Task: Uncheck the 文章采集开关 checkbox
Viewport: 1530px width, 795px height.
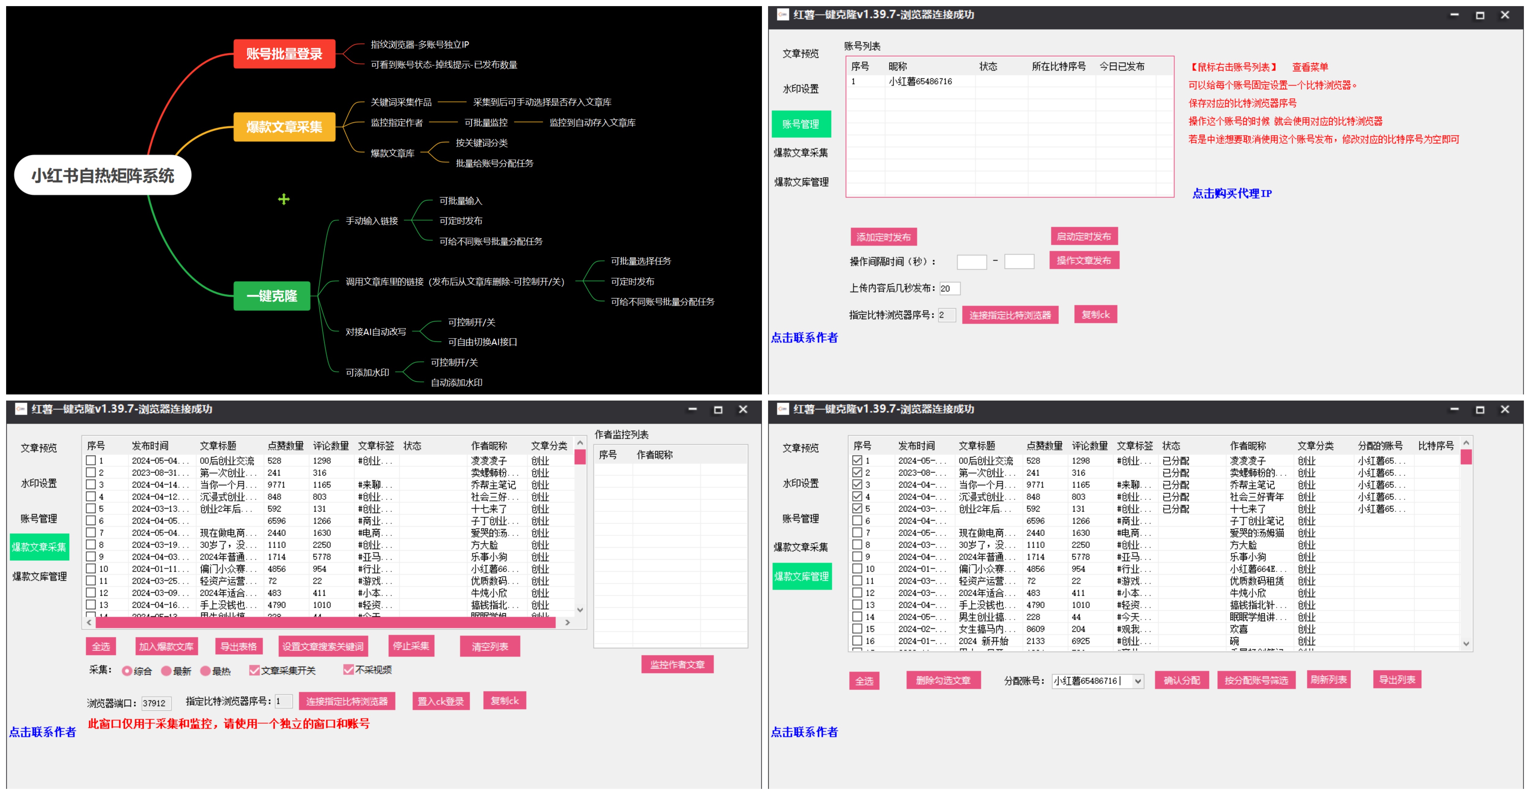Action: (255, 671)
